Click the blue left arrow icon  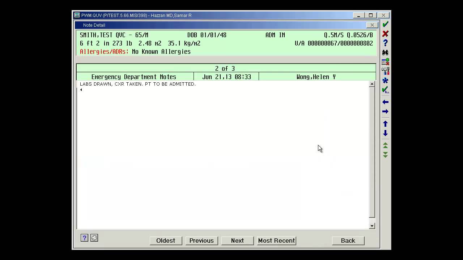[x=385, y=102]
